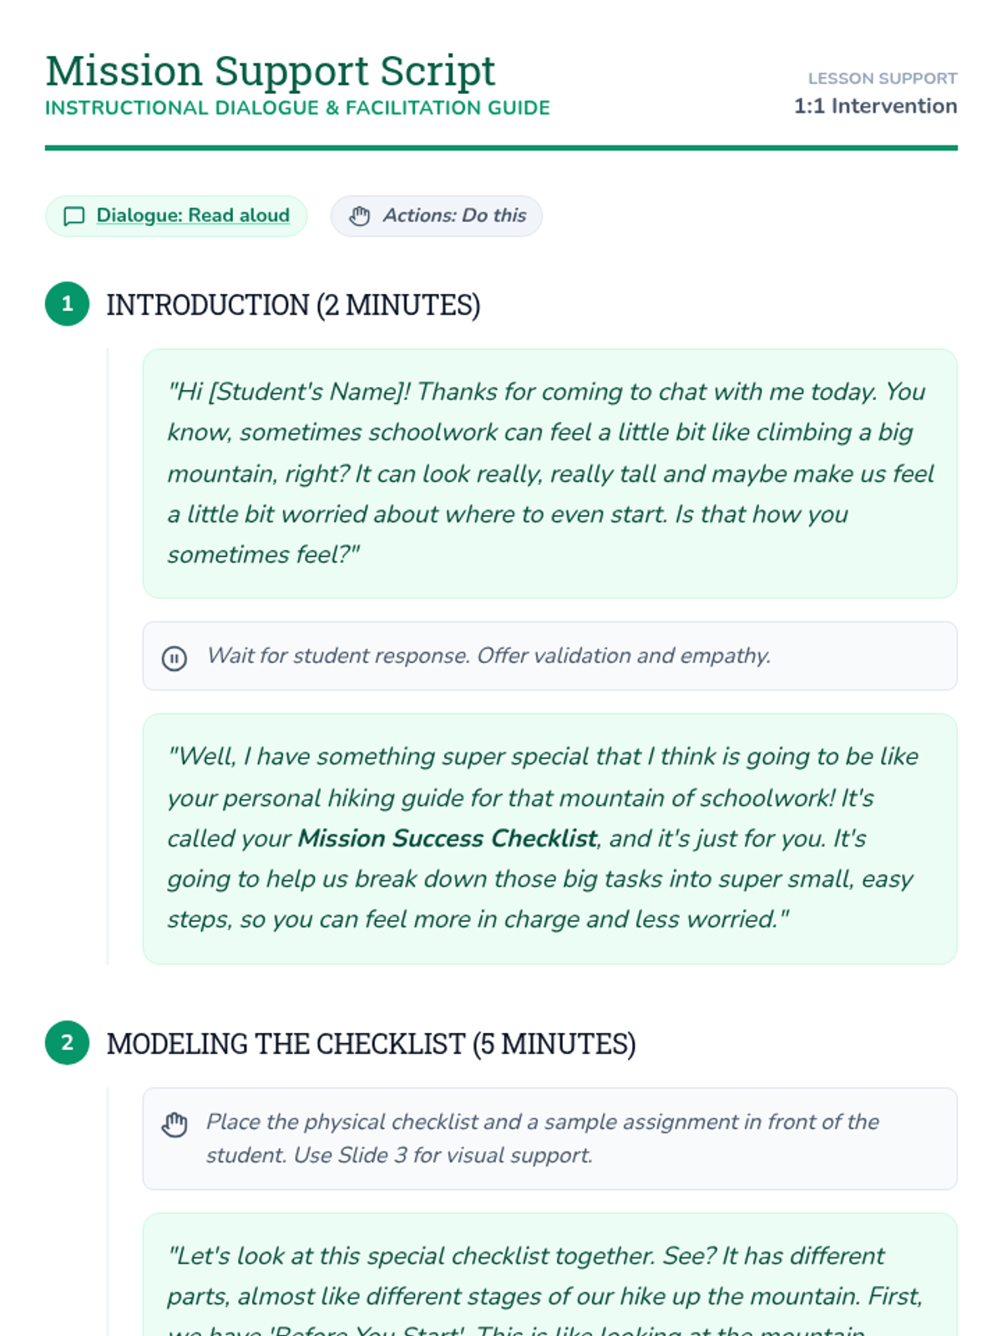Select the green step 2 circle badge
This screenshot has height=1336, width=1002.
tap(67, 1043)
